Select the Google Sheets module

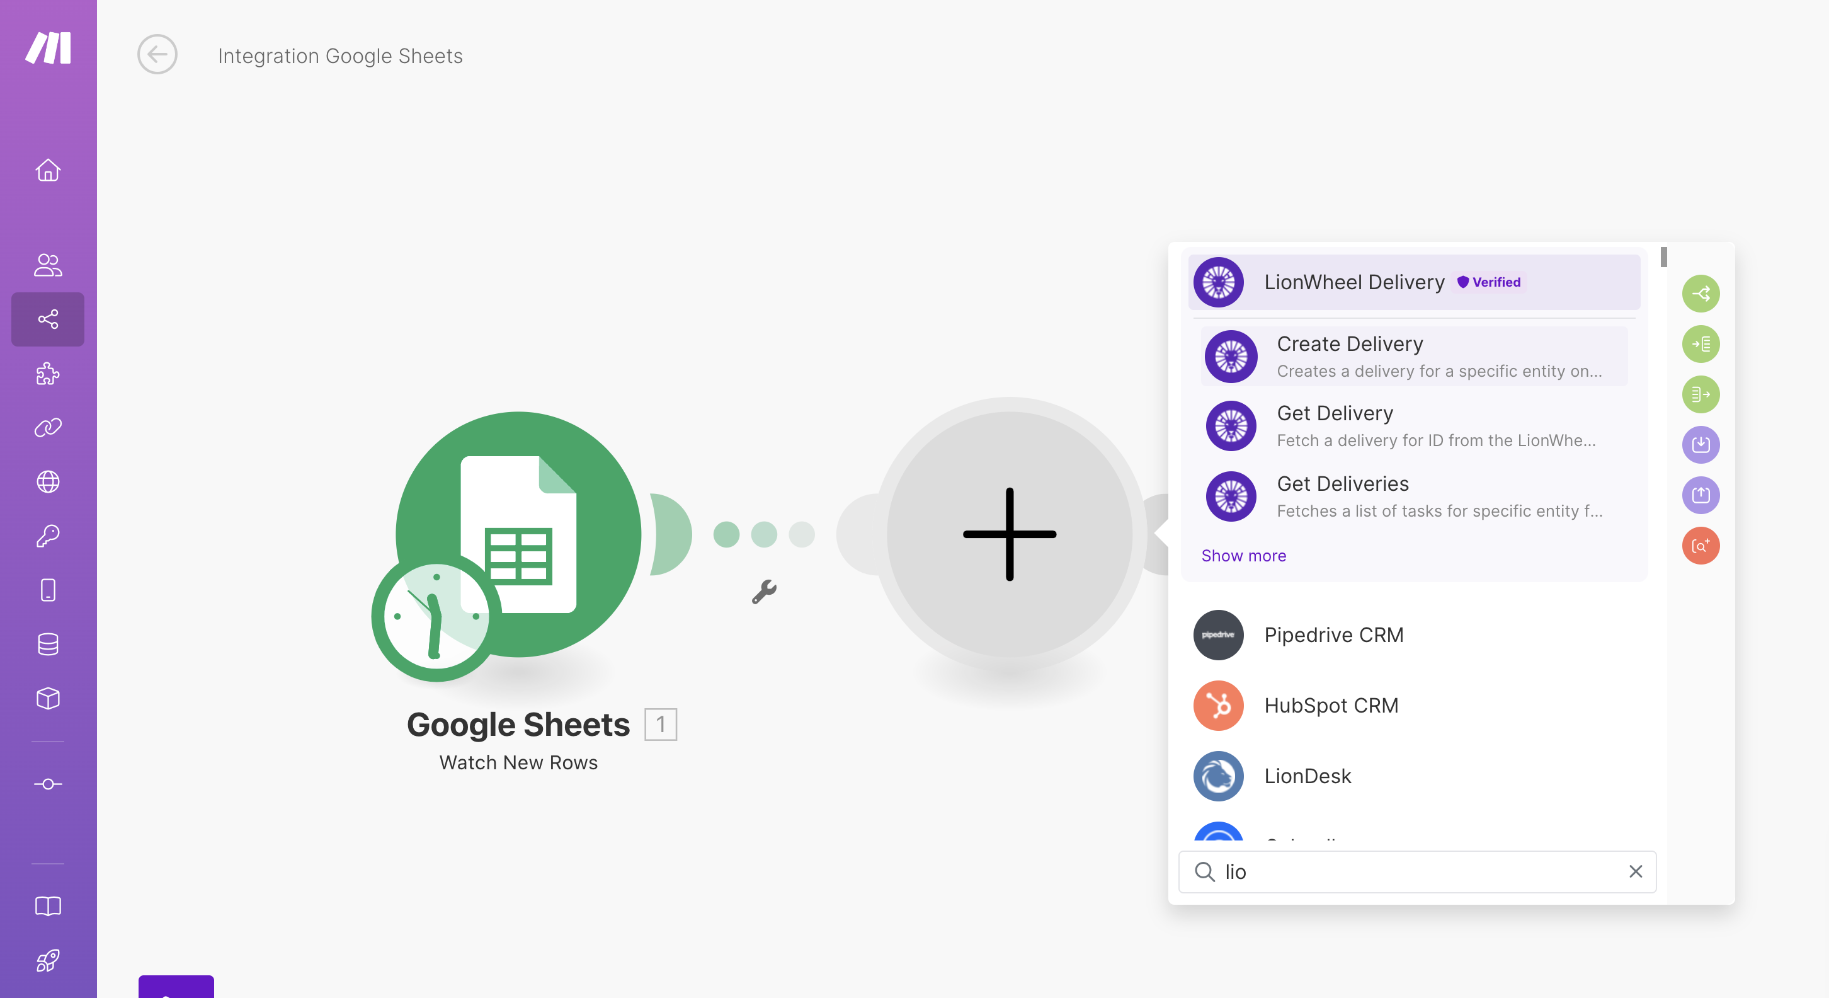(x=518, y=534)
